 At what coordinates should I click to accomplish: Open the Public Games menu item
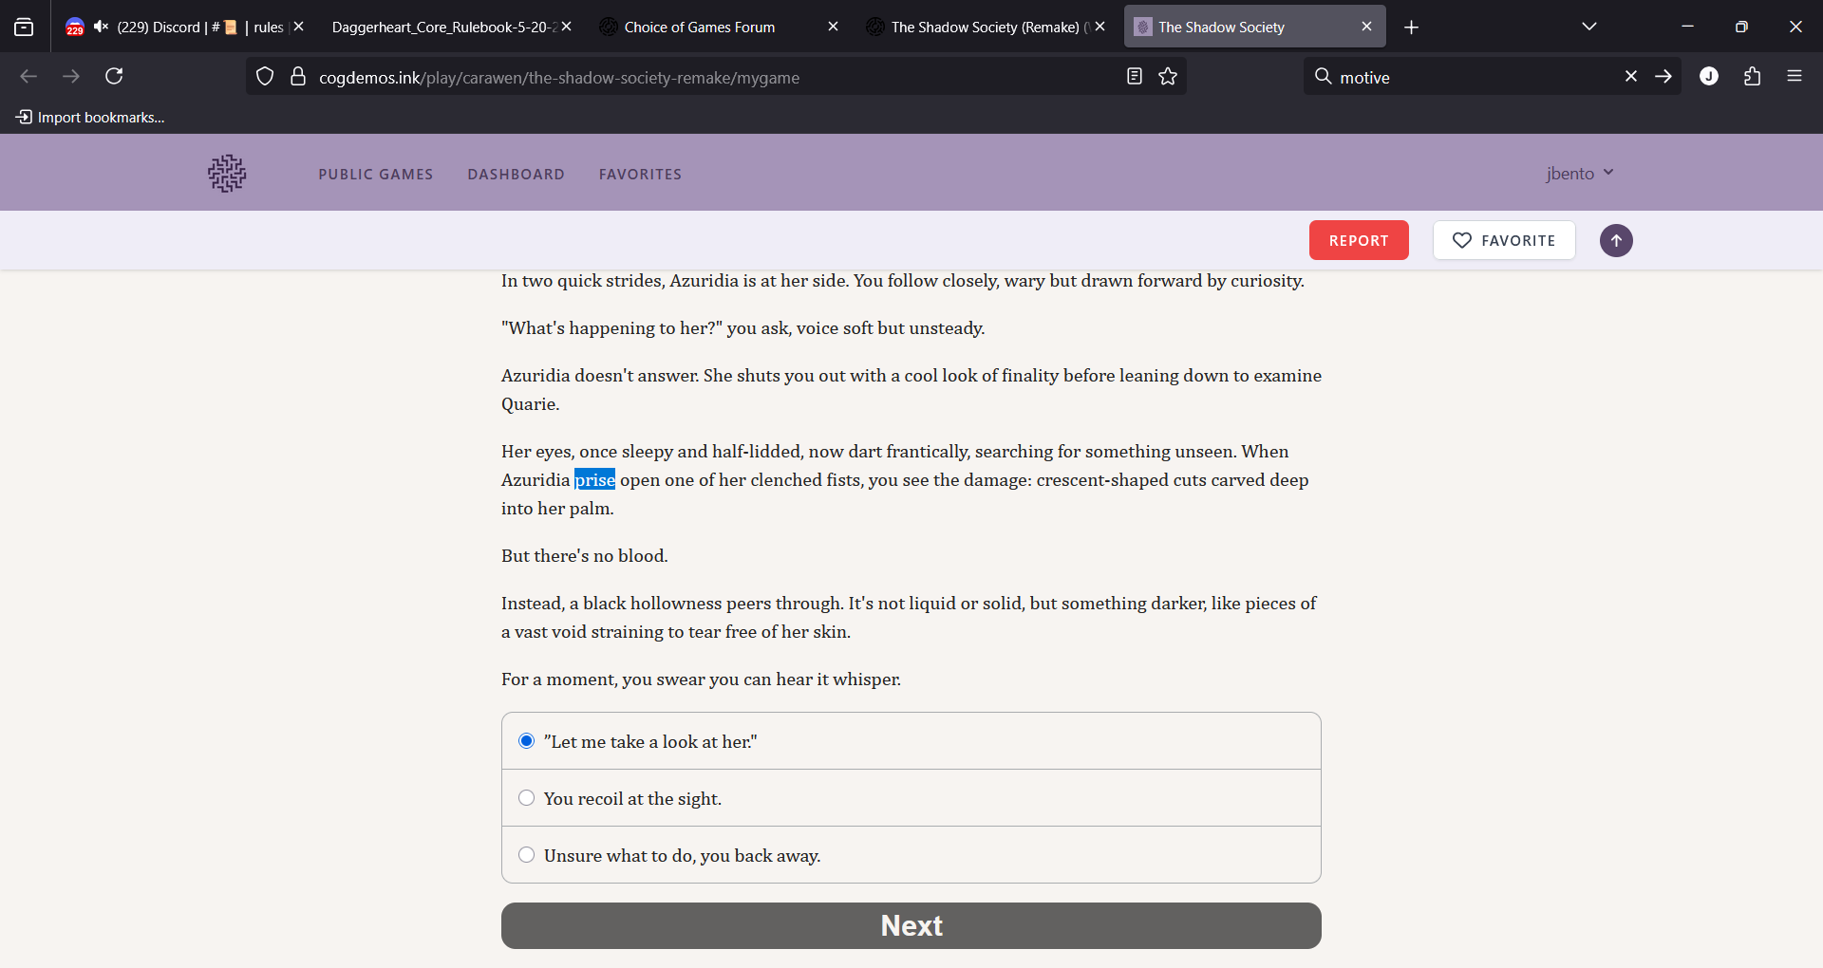[x=376, y=175]
